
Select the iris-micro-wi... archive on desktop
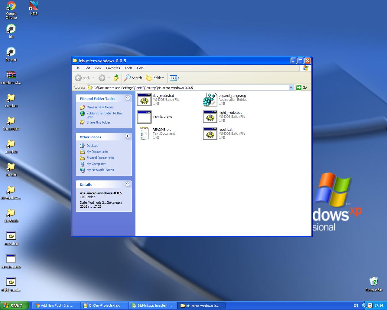(x=11, y=77)
